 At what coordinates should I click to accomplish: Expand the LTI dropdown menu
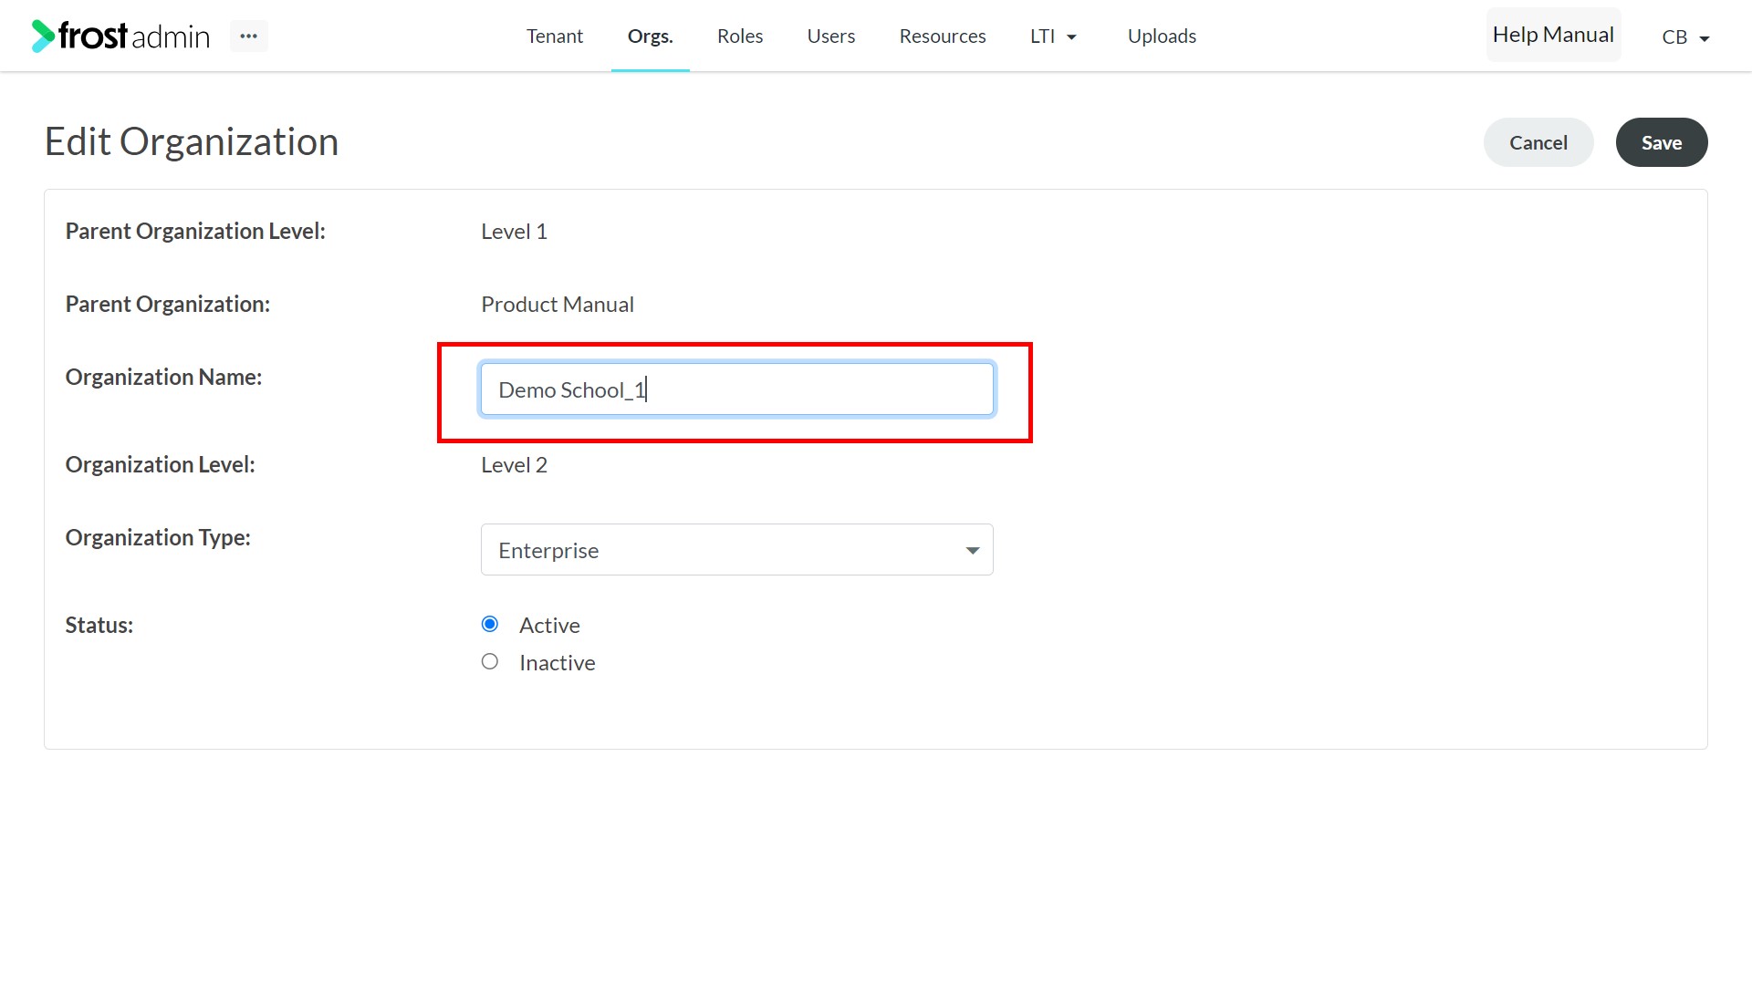1053,36
